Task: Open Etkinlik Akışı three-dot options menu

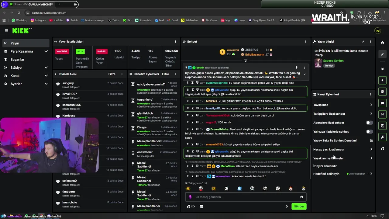Action: pos(122,74)
